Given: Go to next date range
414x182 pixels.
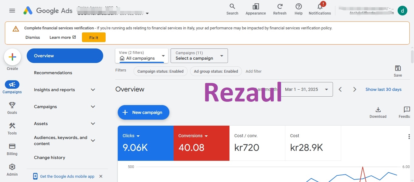Looking at the screenshot, I should click(355, 89).
